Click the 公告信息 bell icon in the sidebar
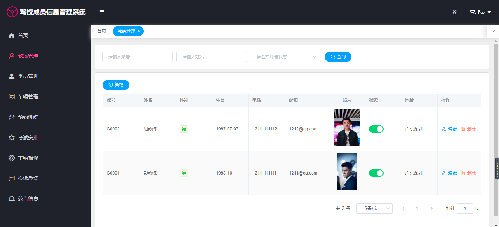Screen dimensions: 499x227 click(x=12, y=199)
